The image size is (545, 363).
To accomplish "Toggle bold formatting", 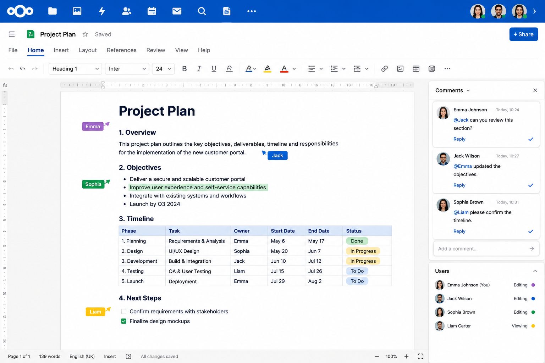I will point(184,69).
